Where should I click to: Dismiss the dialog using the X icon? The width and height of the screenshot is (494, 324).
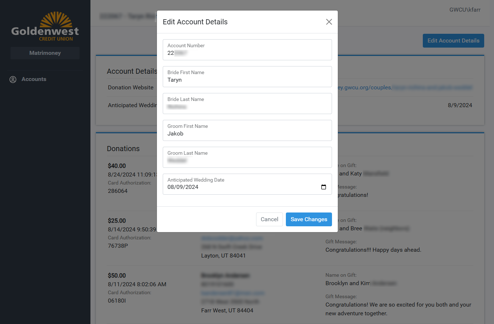(329, 22)
